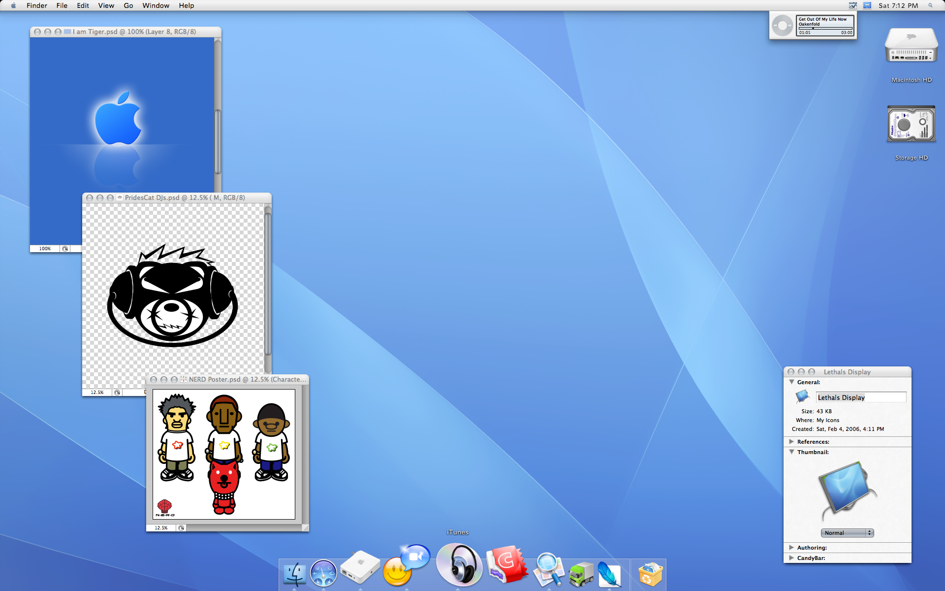
Task: Expand the Authoring section
Action: (791, 548)
